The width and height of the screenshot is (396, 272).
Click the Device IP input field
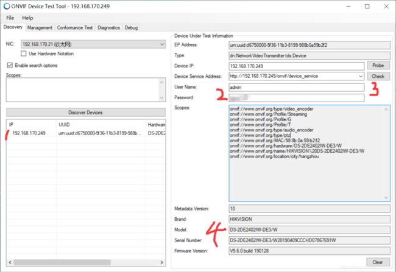[x=297, y=66]
